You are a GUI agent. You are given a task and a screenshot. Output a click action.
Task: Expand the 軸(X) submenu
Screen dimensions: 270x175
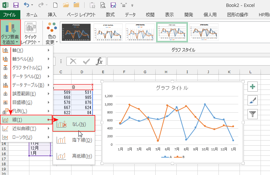tap(26, 50)
